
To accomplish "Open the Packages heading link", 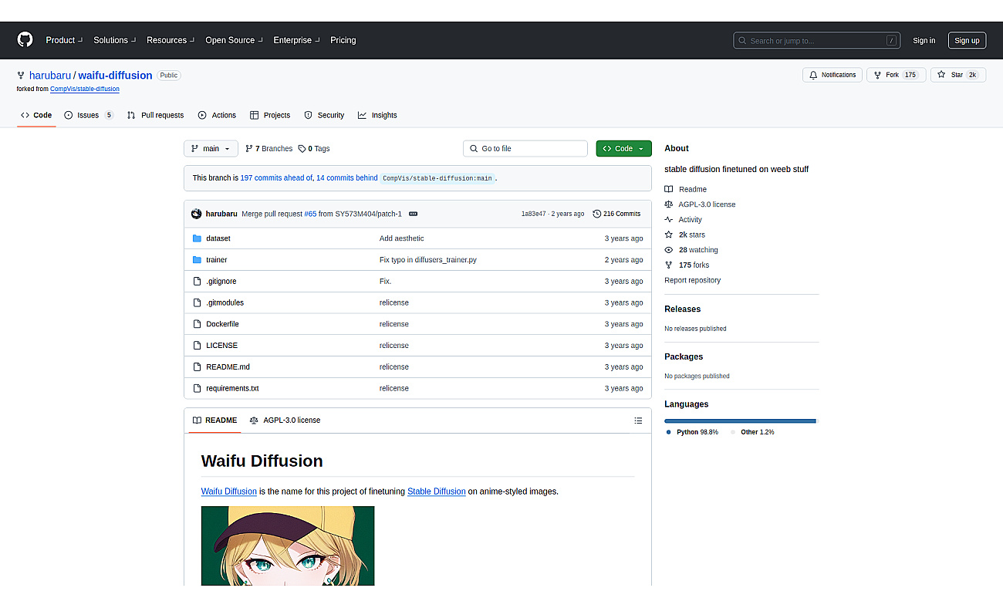I will [684, 356].
